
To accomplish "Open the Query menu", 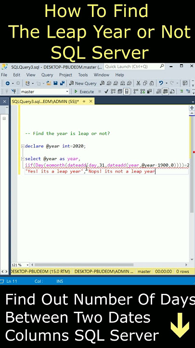I will click(47, 75).
